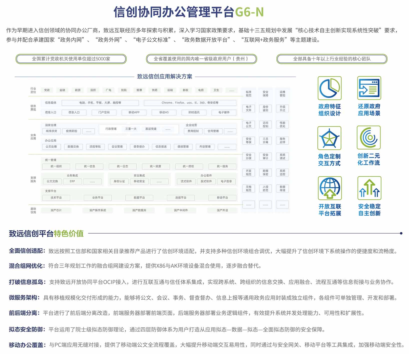The height and width of the screenshot is (354, 409).
Task: Click the 国产芯片 label
Action: (56, 210)
